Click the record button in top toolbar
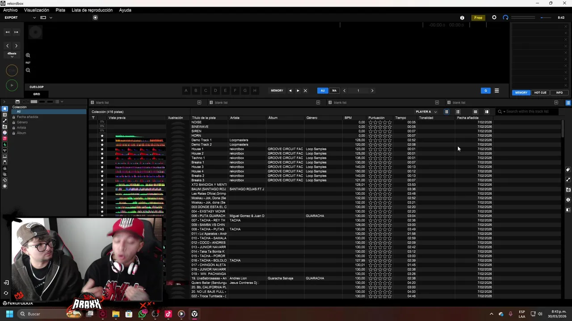The width and height of the screenshot is (572, 321). click(x=95, y=17)
